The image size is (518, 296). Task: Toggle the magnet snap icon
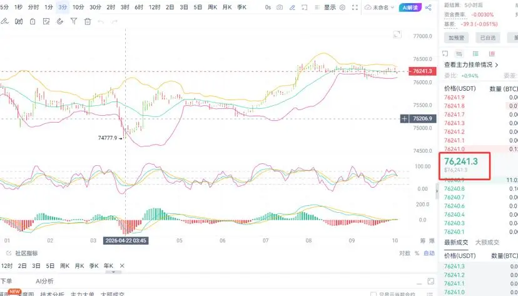click(x=60, y=21)
